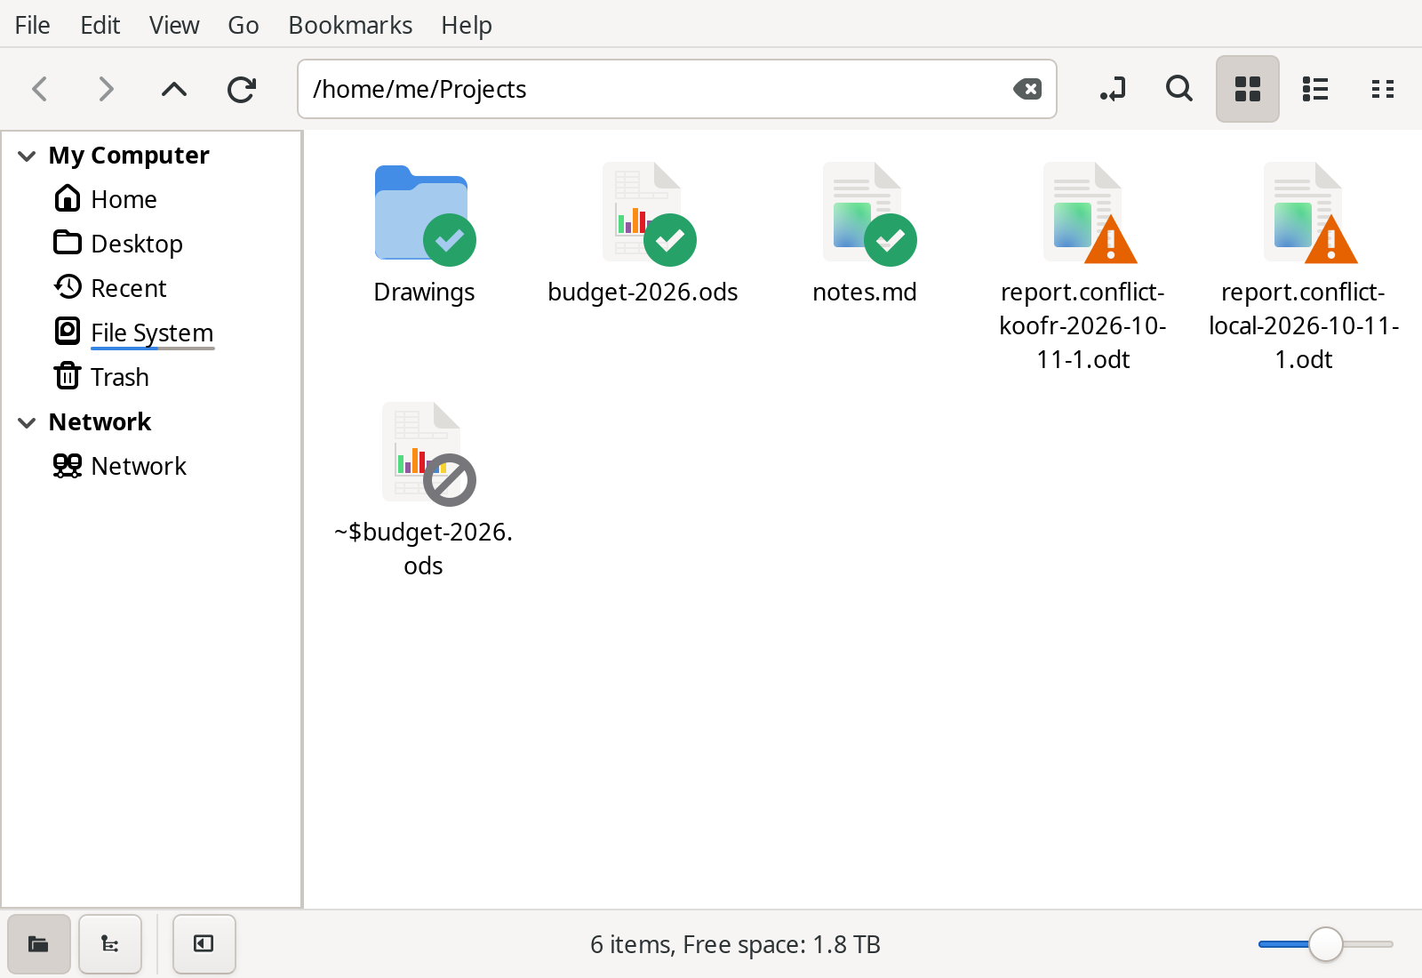
Task: Click into the /home/me/Projects location field
Action: coord(677,89)
